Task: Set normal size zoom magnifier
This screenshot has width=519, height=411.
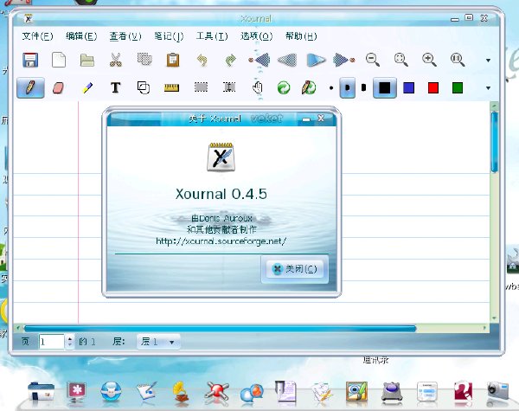Action: pyautogui.click(x=458, y=60)
